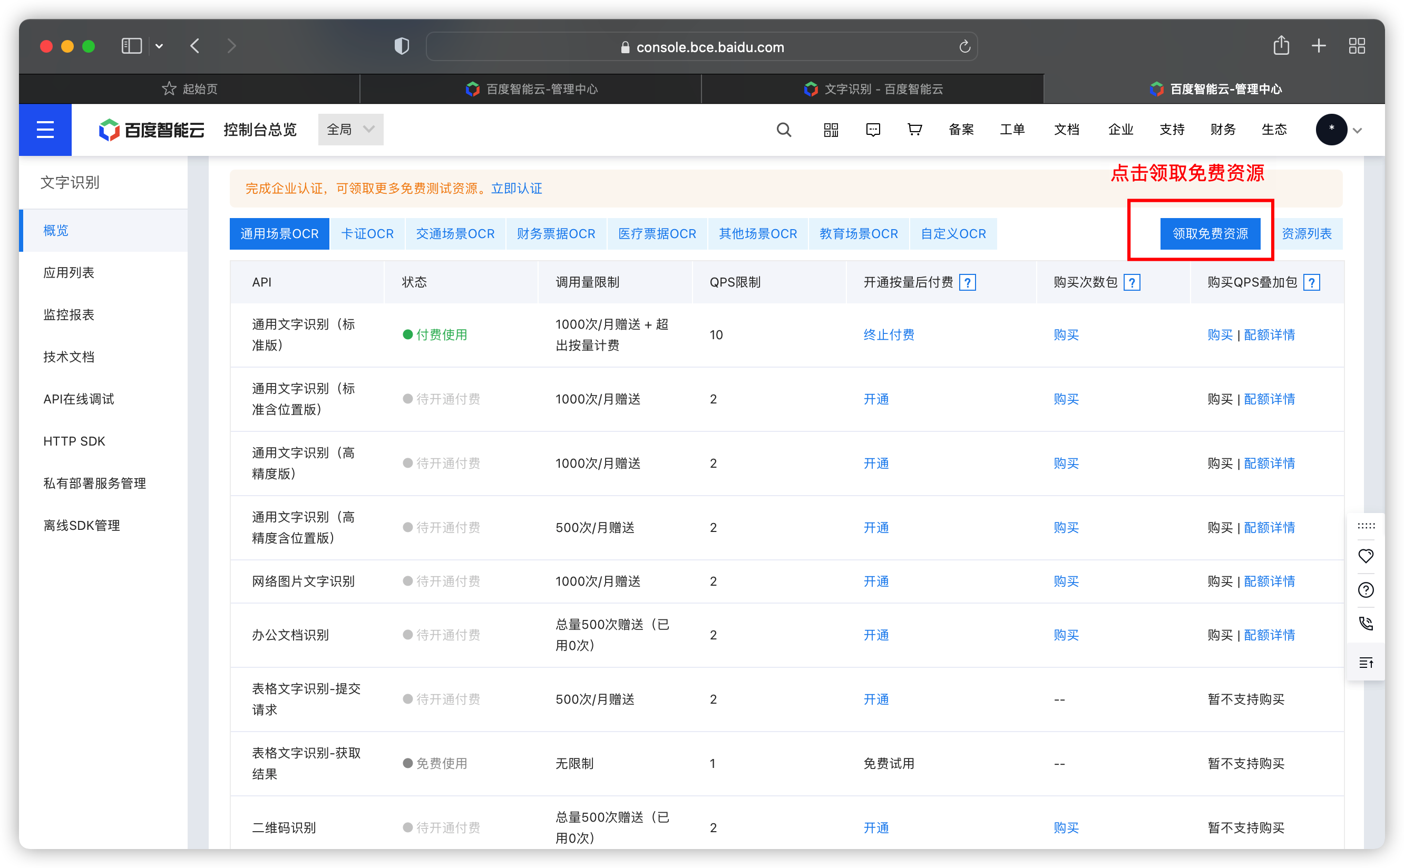Viewport: 1404px width, 868px height.
Task: Open 备案 in the top navigation
Action: [x=961, y=130]
